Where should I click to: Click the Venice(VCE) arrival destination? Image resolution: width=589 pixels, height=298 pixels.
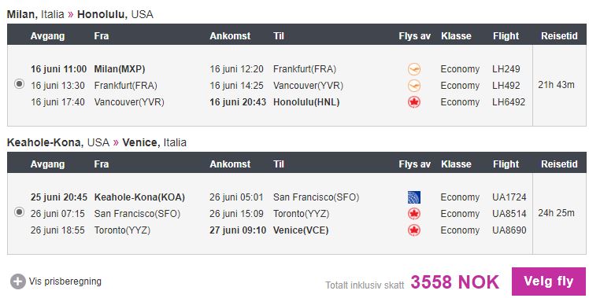301,230
